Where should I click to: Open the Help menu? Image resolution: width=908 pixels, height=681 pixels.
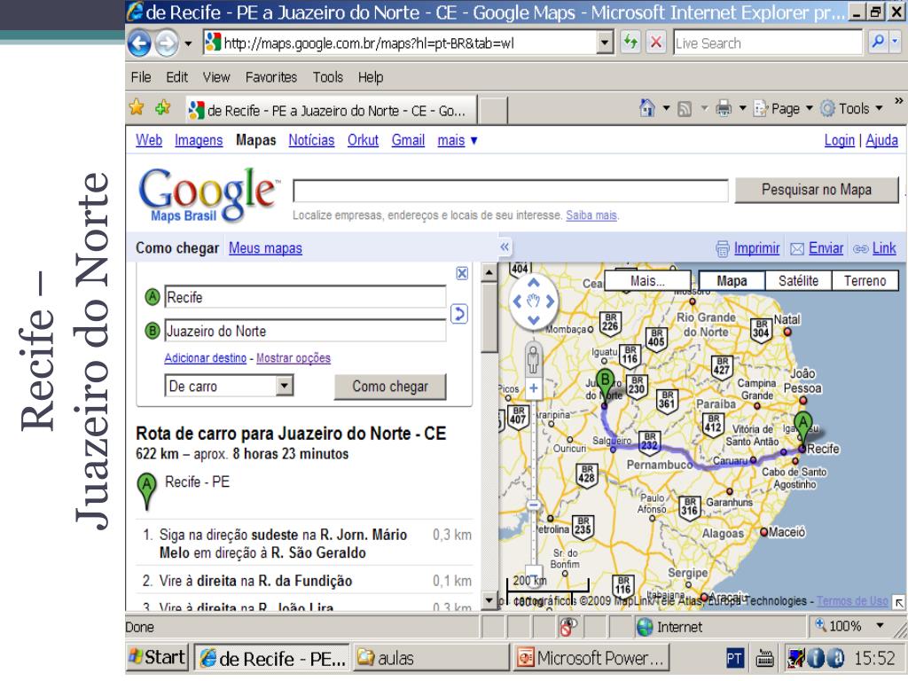tap(371, 77)
